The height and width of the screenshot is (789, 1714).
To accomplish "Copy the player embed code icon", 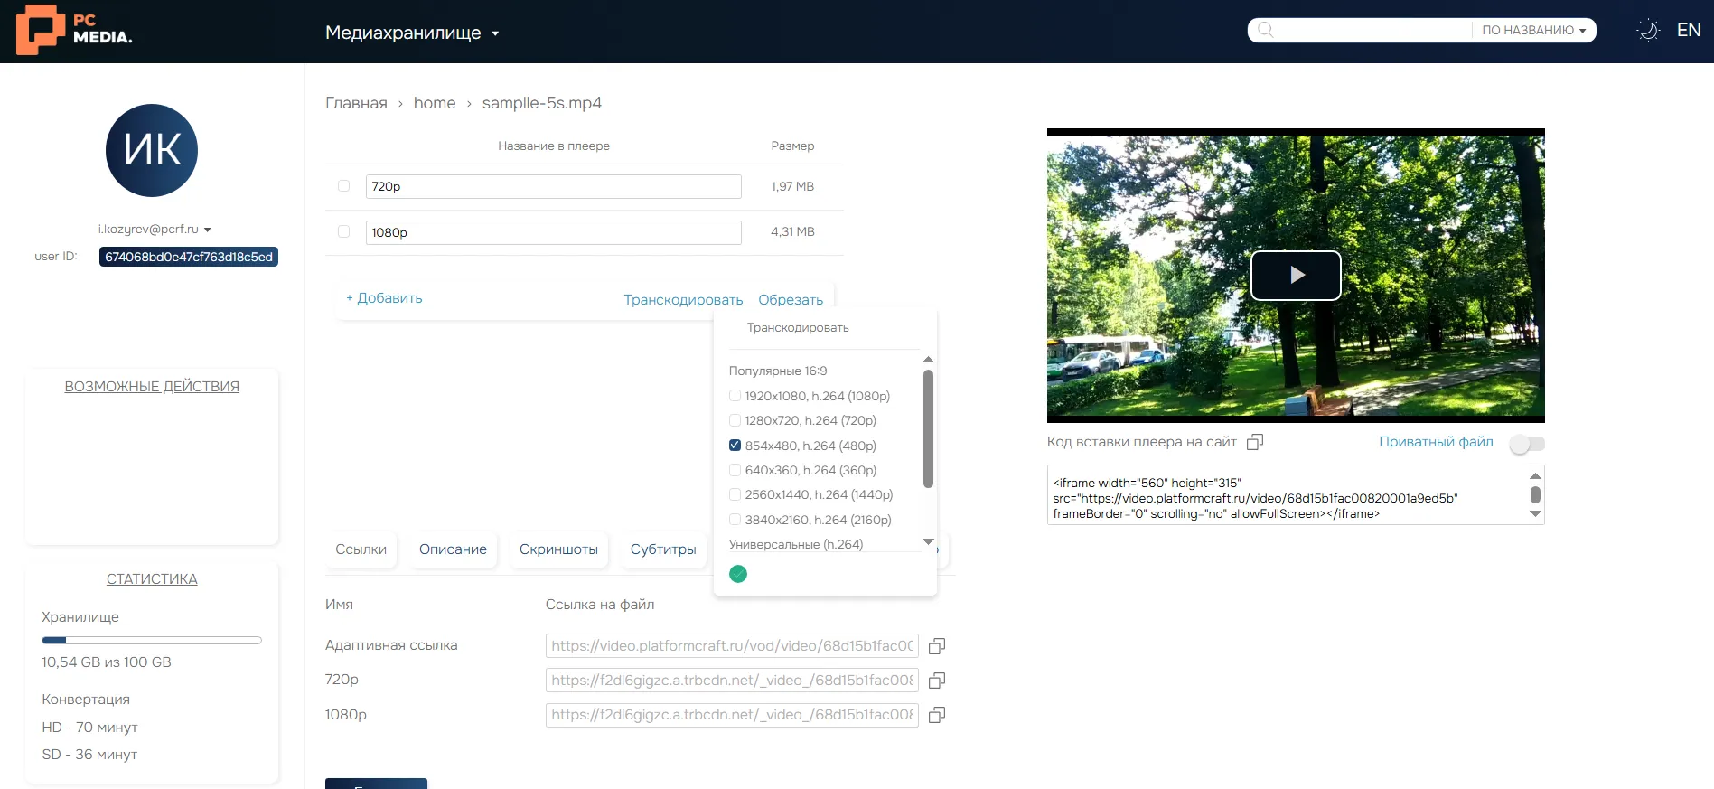I will (1255, 442).
